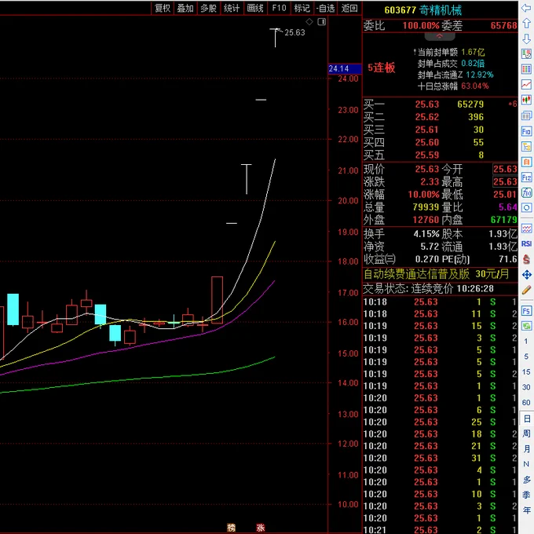Image resolution: width=534 pixels, height=534 pixels.
Task: Select N-day custom period
Action: tap(526, 464)
